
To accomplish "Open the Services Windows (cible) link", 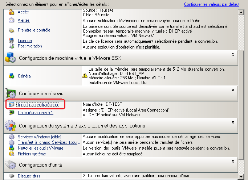I will coord(40,137).
